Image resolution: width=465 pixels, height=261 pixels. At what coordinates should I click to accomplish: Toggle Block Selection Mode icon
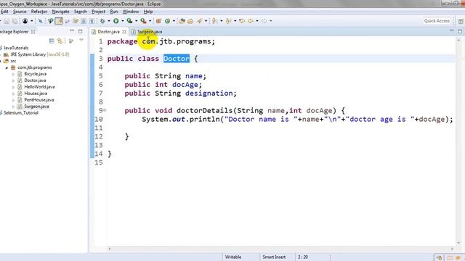click(x=84, y=21)
